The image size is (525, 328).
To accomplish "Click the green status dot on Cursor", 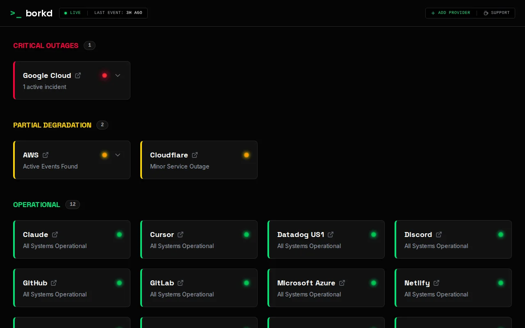I will pos(247,235).
